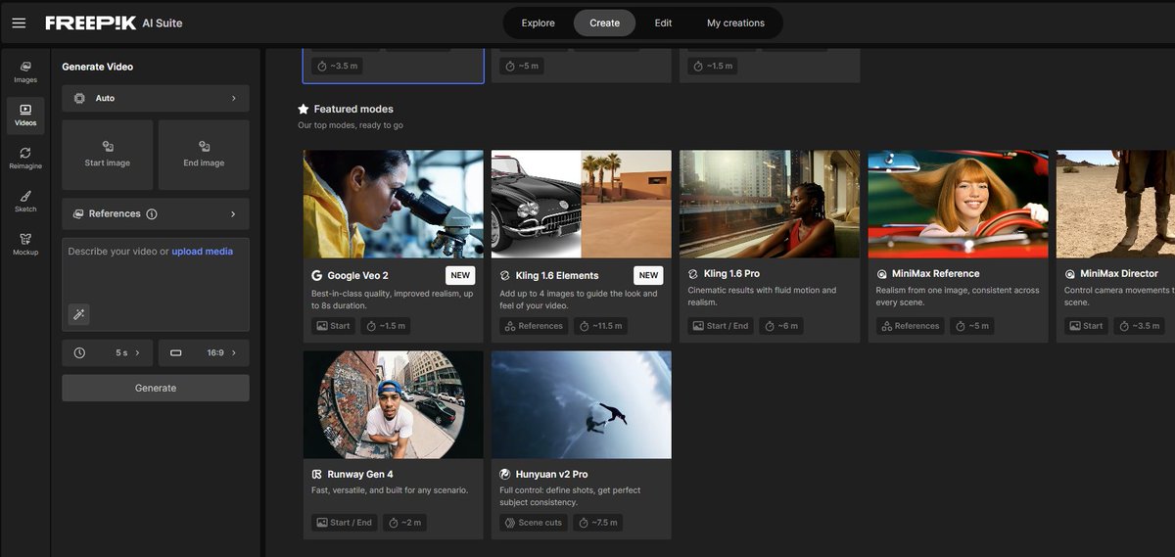Select the Google Veo 2 thumbnail

[394, 204]
